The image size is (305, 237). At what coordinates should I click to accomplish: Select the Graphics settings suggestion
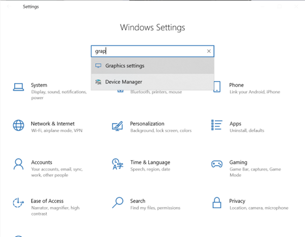tap(152, 65)
